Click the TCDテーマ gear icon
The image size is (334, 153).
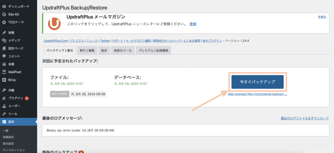point(4,22)
